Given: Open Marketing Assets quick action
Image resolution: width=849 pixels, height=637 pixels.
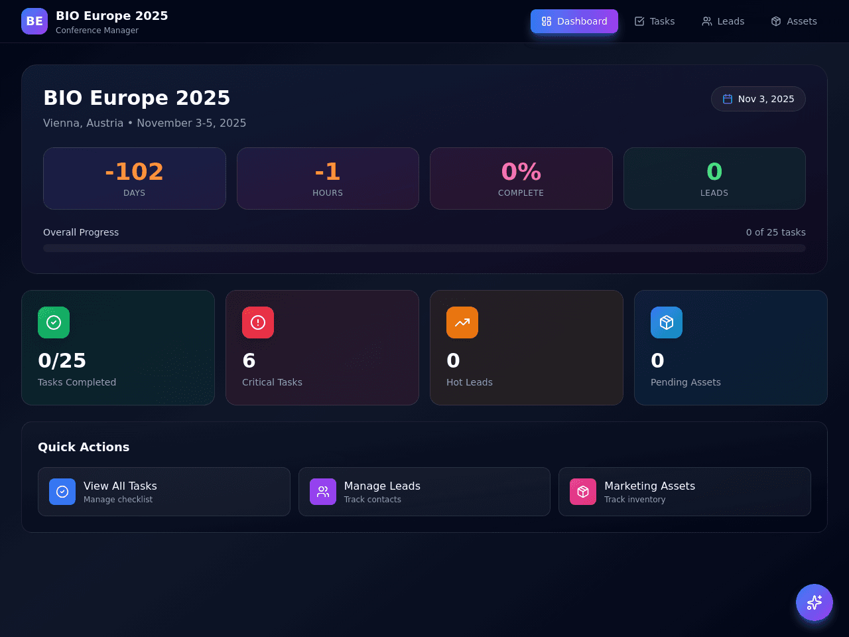Looking at the screenshot, I should coord(685,492).
